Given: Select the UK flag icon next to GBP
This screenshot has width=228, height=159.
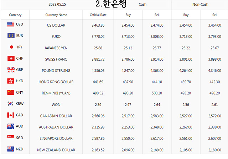Looking at the screenshot, I should coord(11,70).
